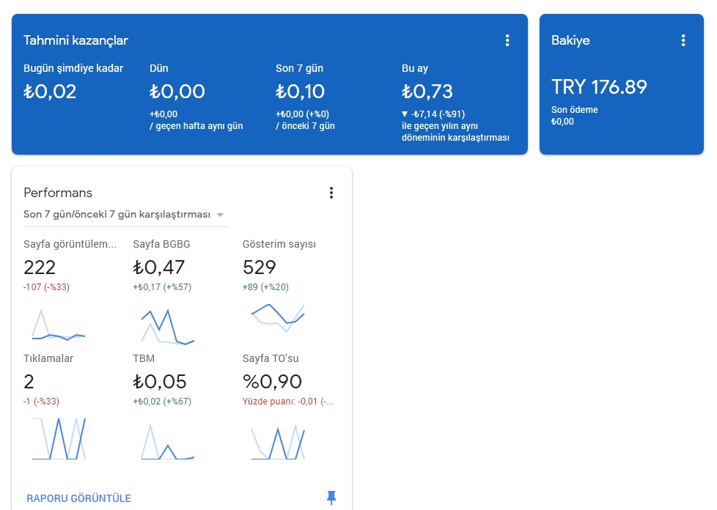
Task: Open the Gösterim sayısı sparkline chart
Action: point(278,317)
